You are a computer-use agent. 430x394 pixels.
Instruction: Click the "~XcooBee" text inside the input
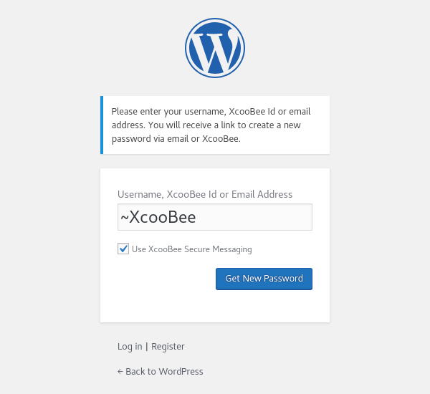[158, 217]
